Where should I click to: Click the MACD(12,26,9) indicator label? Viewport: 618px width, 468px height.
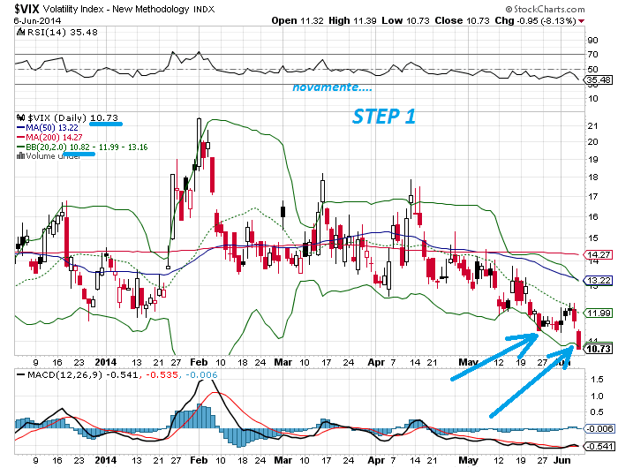pyautogui.click(x=64, y=374)
